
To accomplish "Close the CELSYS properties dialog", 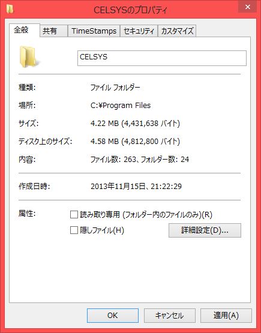I will pos(247,7).
